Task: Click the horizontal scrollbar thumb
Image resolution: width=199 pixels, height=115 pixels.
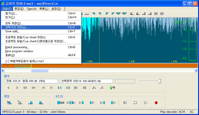Action: (x=40, y=71)
